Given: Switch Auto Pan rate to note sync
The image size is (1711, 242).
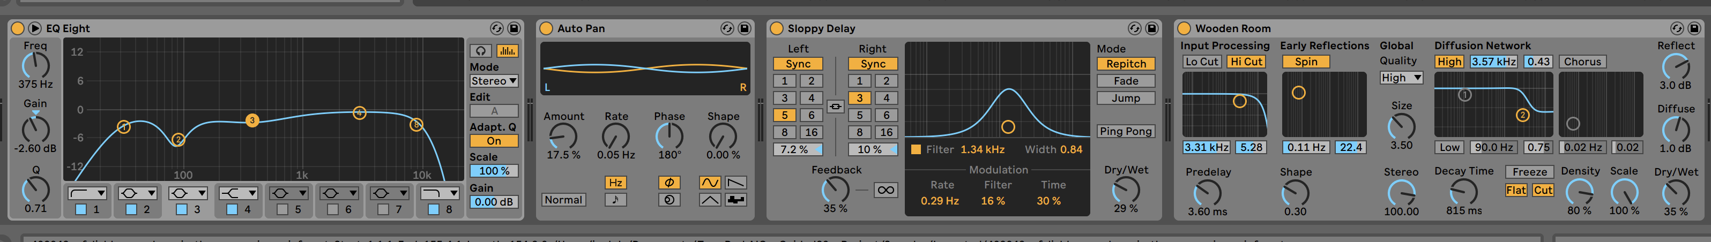Looking at the screenshot, I should (615, 200).
